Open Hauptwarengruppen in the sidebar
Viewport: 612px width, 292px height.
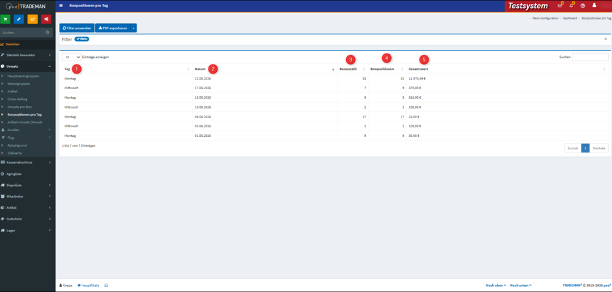point(23,76)
